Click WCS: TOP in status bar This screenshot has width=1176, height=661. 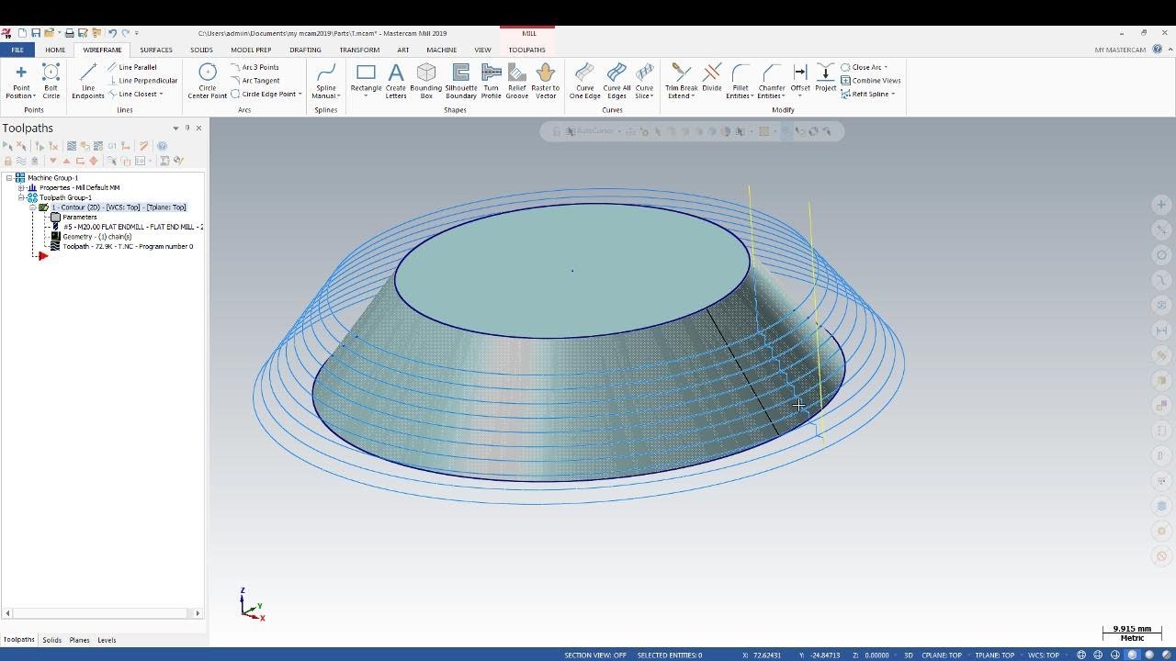pos(1044,655)
